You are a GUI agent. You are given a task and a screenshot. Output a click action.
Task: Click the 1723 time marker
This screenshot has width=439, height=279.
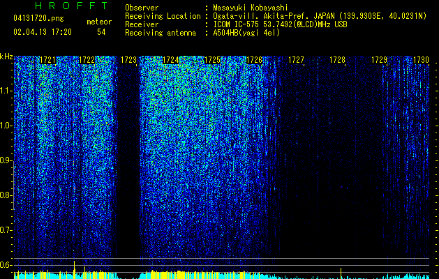129,60
